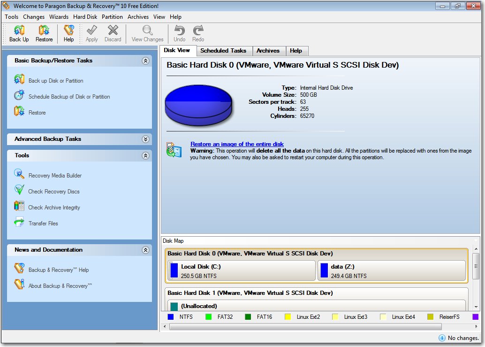485x347 pixels.
Task: Collapse the Tools panel section
Action: tap(145, 155)
